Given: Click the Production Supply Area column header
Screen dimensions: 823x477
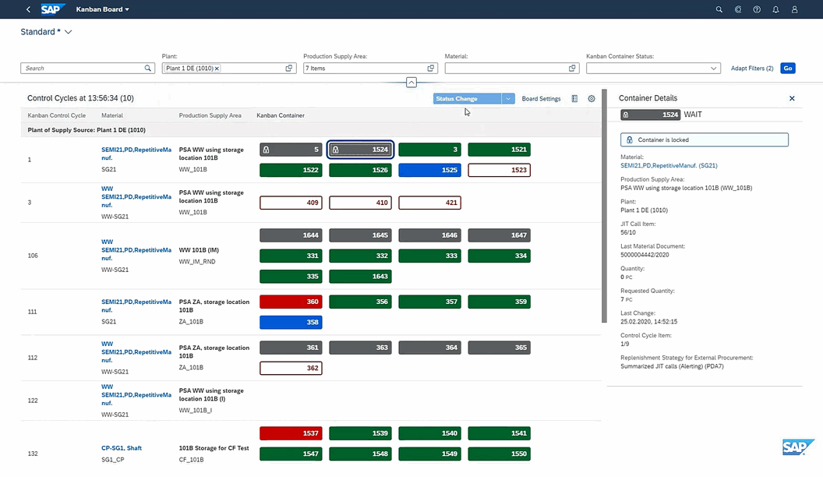Looking at the screenshot, I should point(210,115).
